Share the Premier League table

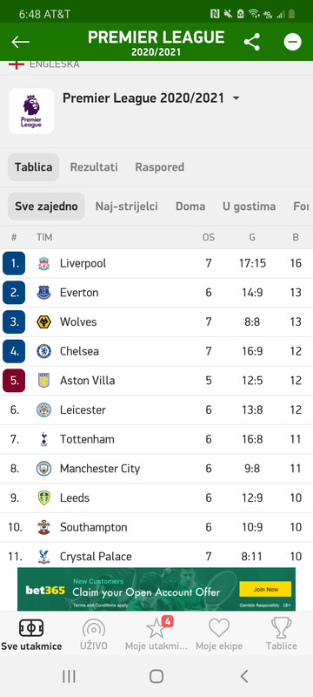pos(252,42)
